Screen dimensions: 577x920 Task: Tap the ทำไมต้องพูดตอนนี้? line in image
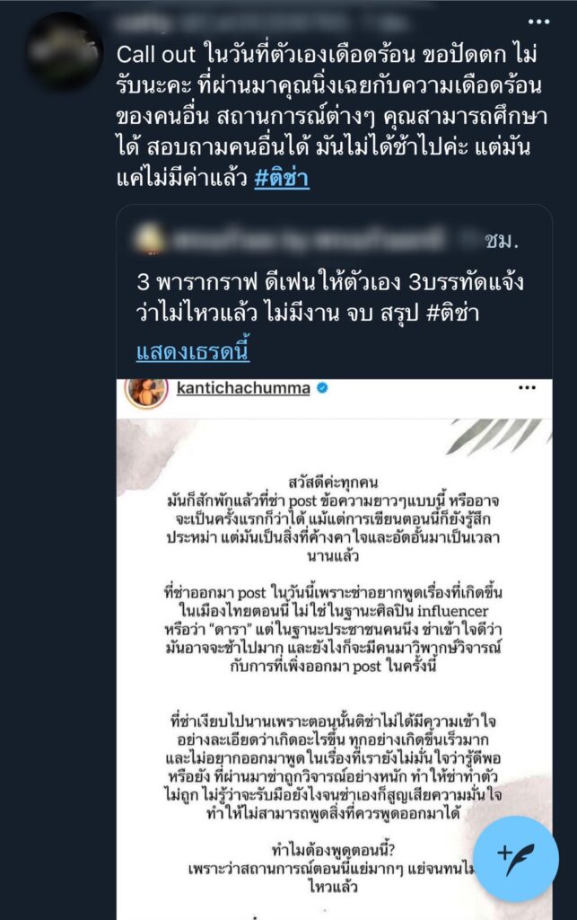pos(333,850)
